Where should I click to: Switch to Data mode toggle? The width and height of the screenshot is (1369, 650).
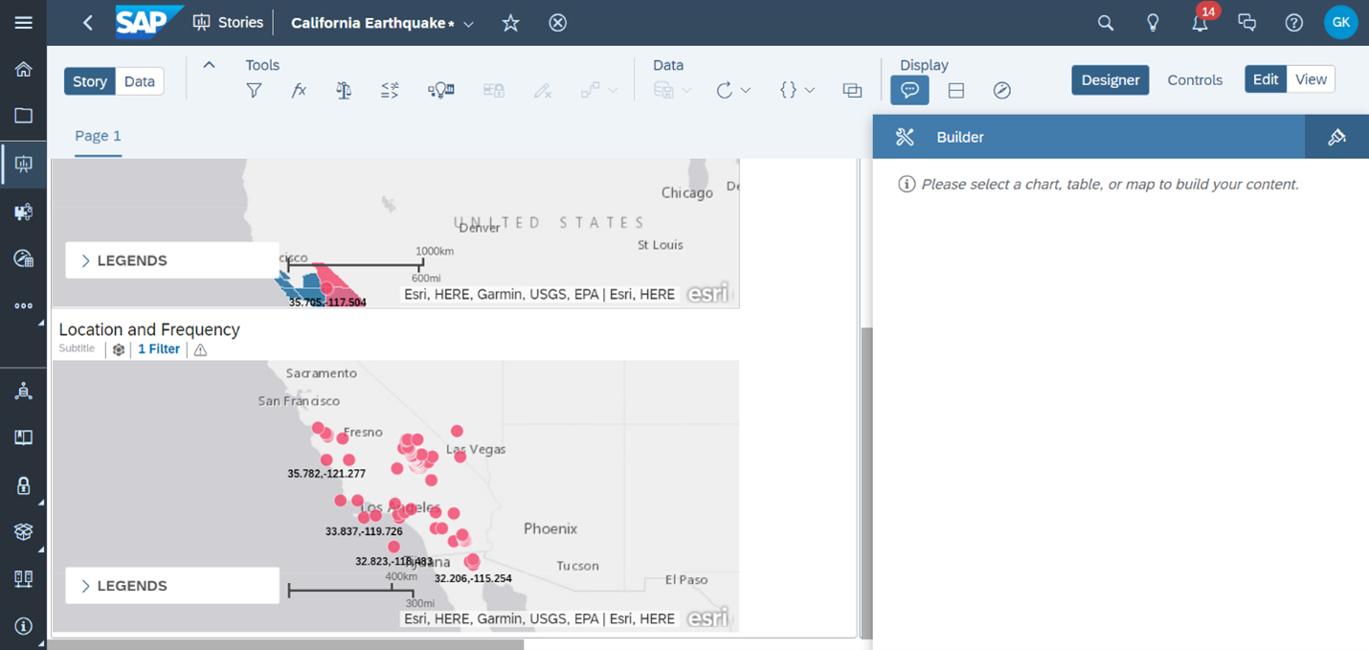pyautogui.click(x=140, y=81)
